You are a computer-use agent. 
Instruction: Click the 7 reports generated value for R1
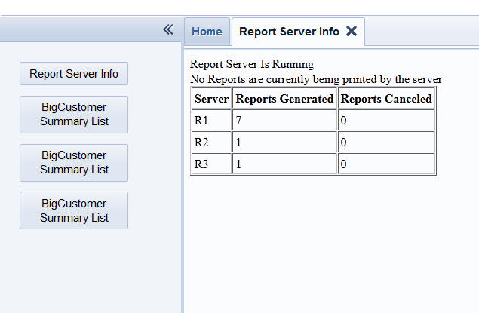(284, 121)
